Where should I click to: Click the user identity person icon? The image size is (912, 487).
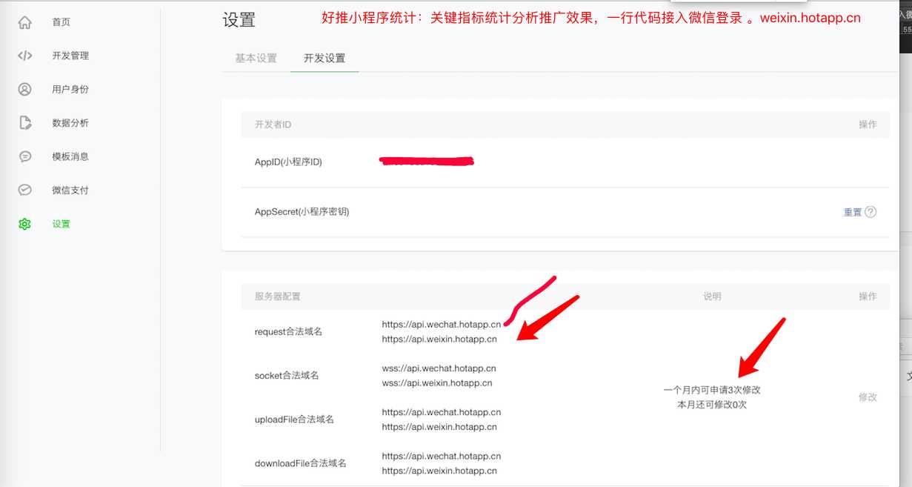click(24, 89)
